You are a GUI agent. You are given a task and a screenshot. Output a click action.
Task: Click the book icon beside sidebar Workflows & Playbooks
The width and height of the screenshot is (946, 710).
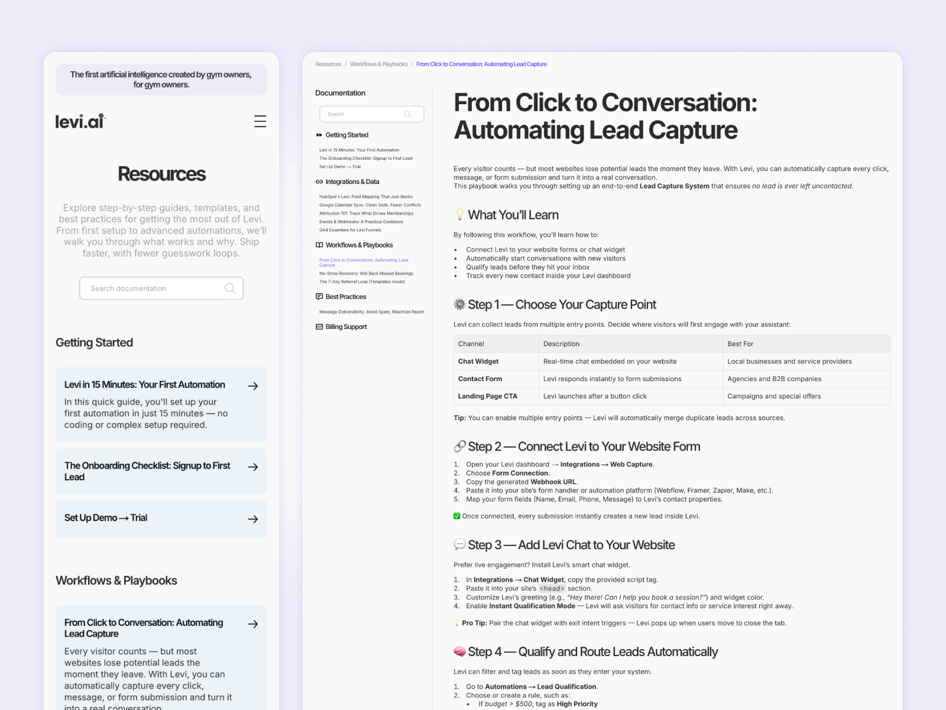(319, 245)
